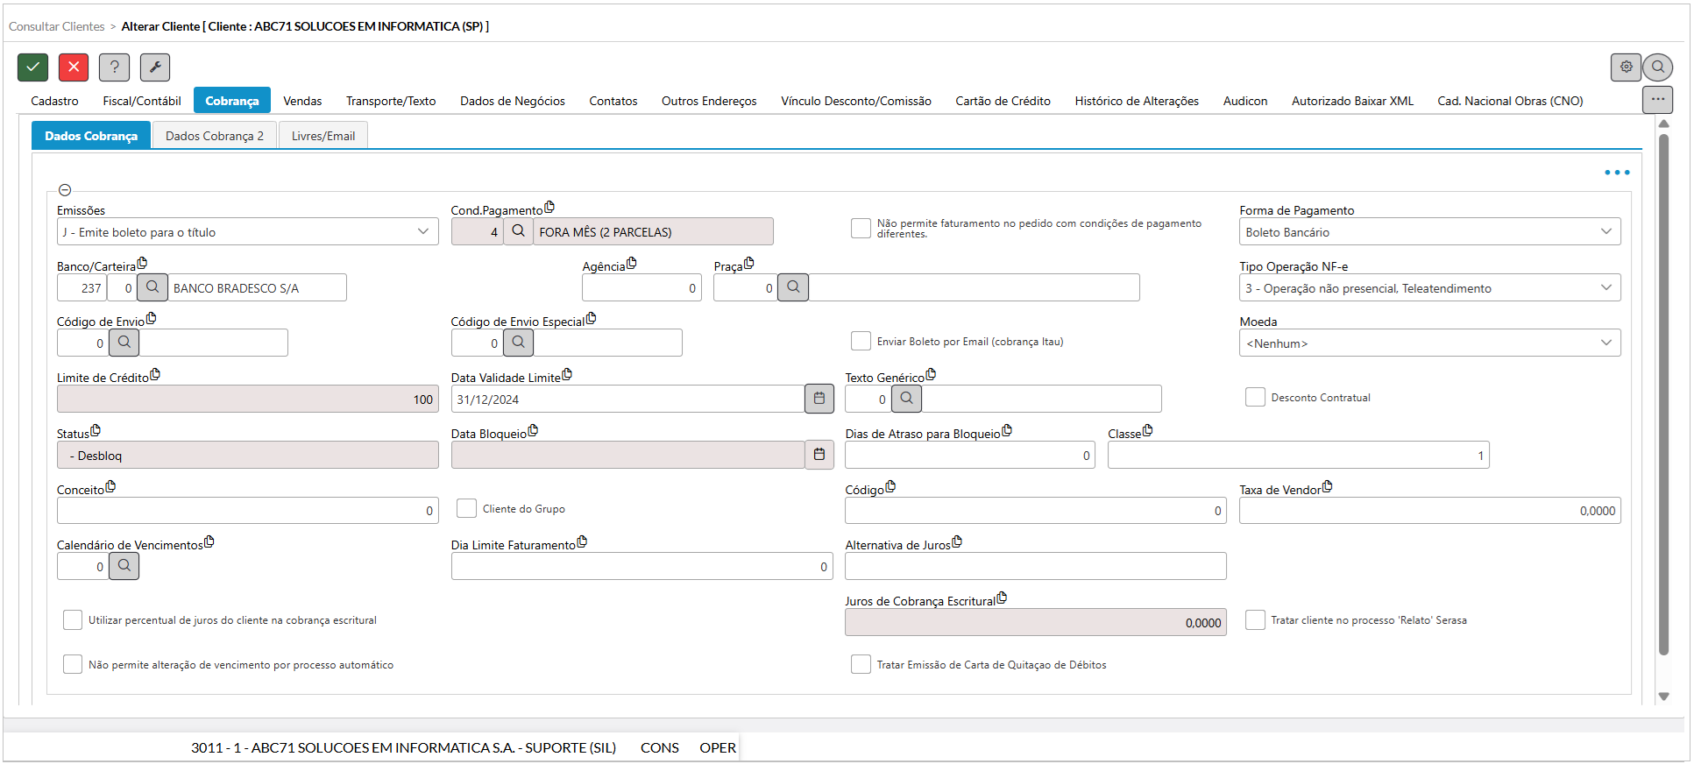
Task: Expand the Emissões dropdown
Action: click(x=423, y=231)
